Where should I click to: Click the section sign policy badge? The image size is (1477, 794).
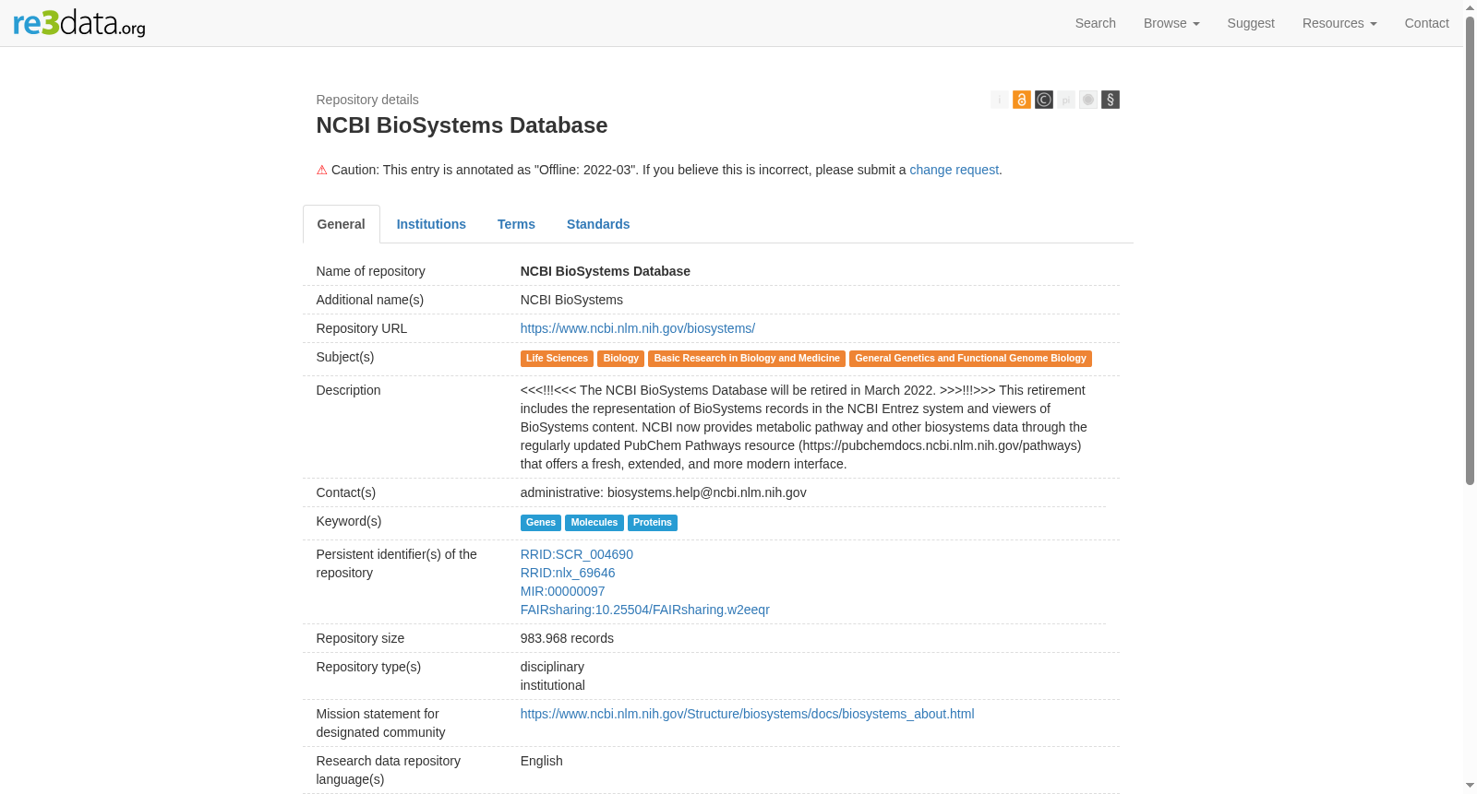[1111, 100]
